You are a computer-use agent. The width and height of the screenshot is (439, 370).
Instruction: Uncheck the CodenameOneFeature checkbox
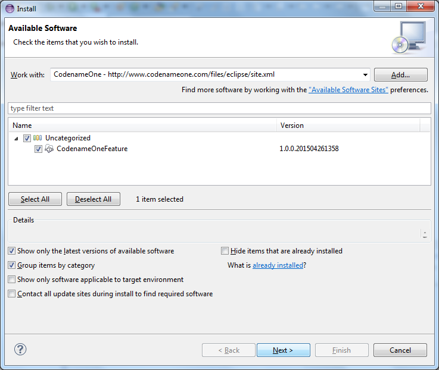[38, 149]
